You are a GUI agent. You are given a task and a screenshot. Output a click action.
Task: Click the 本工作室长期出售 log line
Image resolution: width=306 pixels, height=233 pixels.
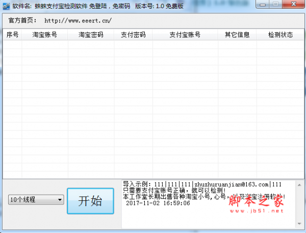204,196
